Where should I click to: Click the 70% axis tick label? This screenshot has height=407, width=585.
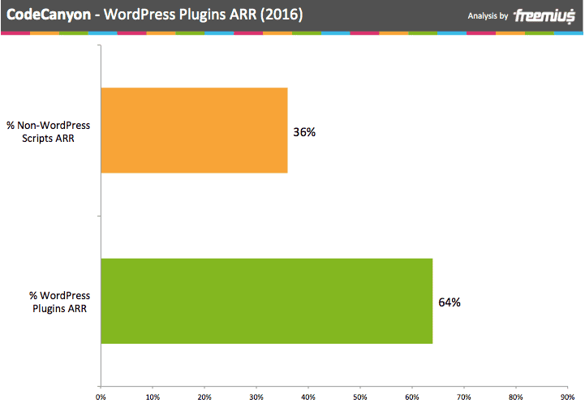464,397
